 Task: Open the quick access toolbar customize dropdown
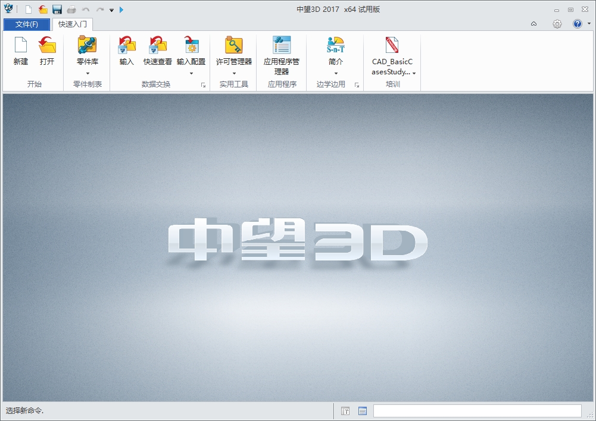coord(111,10)
